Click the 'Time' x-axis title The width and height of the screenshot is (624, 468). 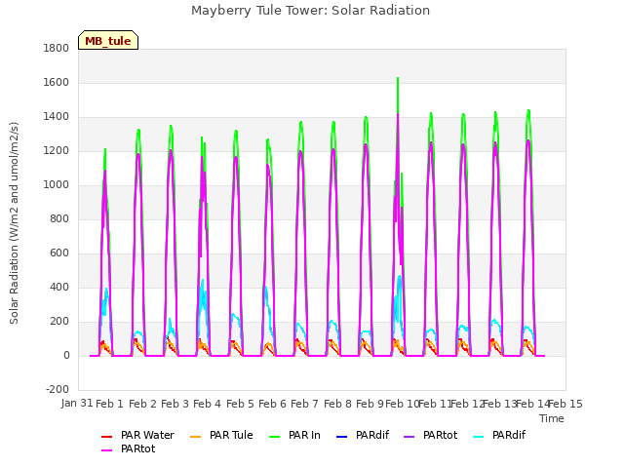(552, 418)
